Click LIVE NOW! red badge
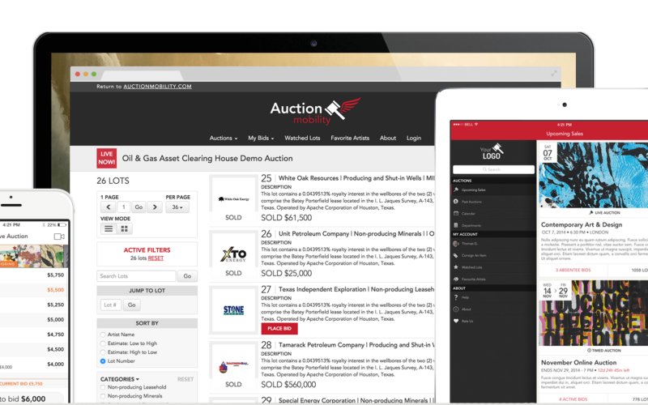Image resolution: width=648 pixels, height=405 pixels. tap(107, 158)
